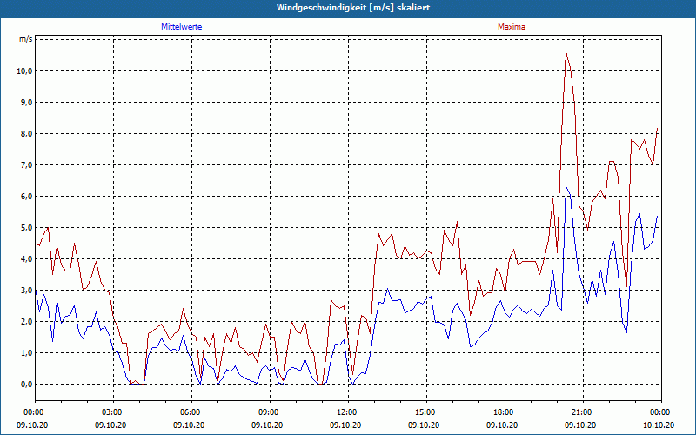Screen dimensions: 696x435
Task: Select the blue 'Mittelwerte' legend label
Action: pyautogui.click(x=182, y=27)
